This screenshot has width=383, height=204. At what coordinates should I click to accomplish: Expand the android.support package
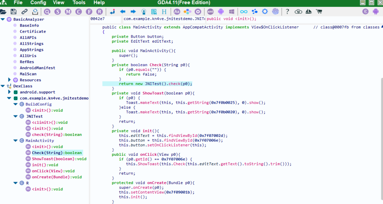9,92
